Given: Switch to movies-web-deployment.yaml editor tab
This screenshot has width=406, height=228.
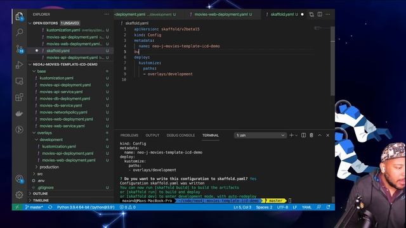Looking at the screenshot, I should (223, 15).
